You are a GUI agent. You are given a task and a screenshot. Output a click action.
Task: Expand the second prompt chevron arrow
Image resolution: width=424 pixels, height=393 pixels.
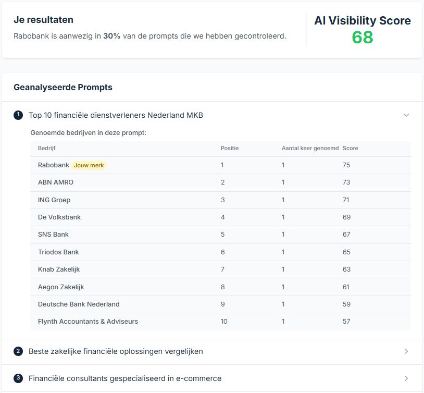(406, 351)
